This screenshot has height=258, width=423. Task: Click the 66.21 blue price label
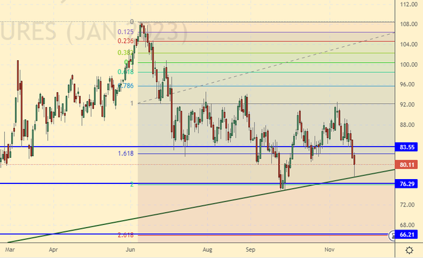409,236
